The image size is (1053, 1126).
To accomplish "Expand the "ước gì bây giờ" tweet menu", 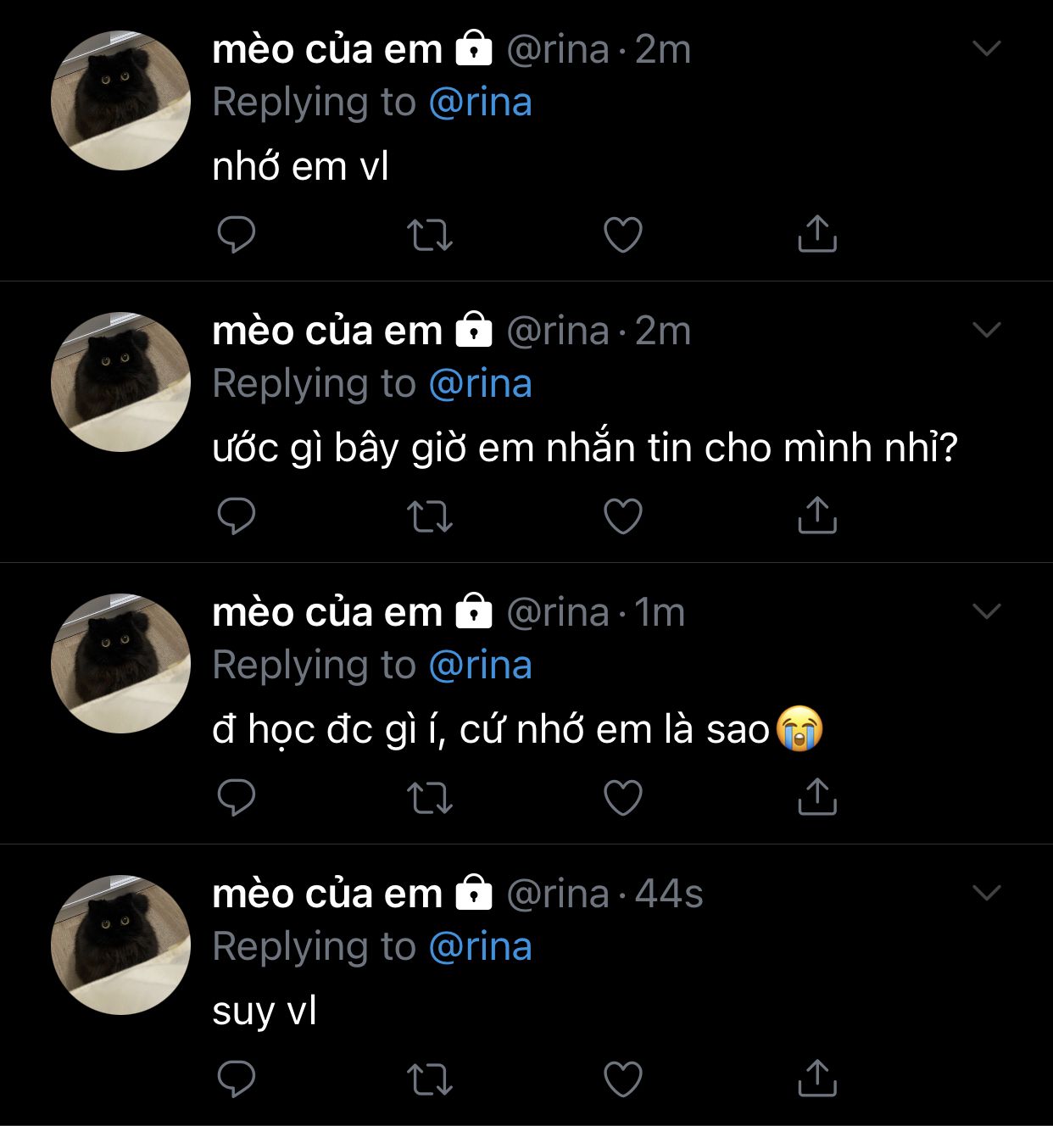I will [987, 330].
